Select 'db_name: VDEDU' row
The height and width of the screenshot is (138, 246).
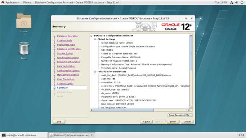(110, 93)
